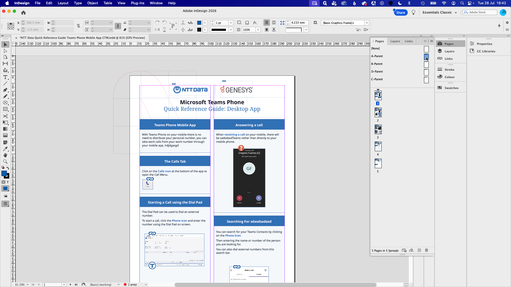Click the Create new page icon

[x=419, y=250]
